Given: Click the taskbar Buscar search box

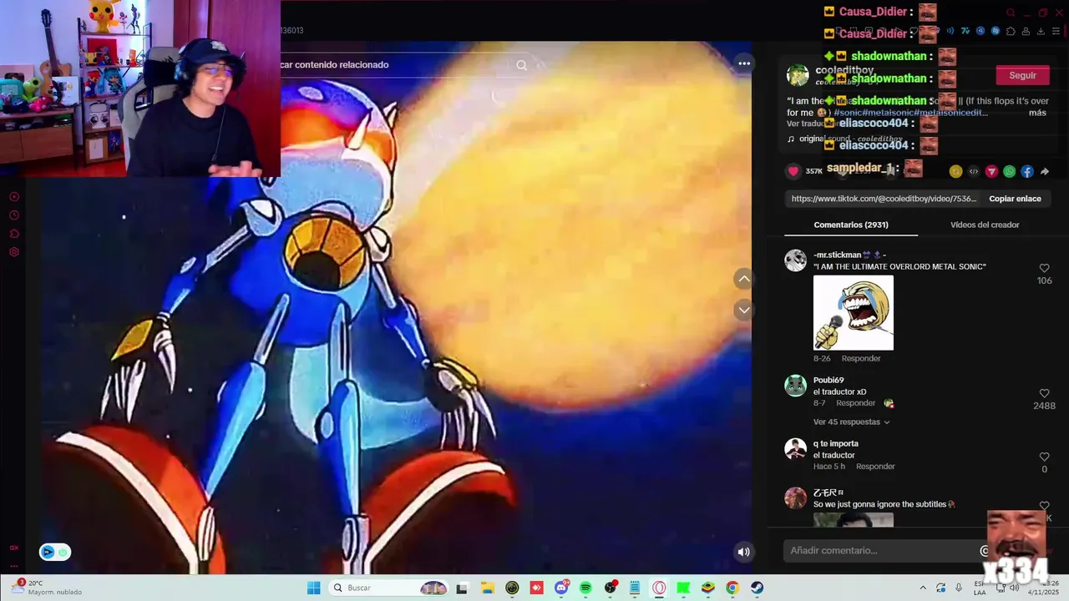Looking at the screenshot, I should click(390, 588).
